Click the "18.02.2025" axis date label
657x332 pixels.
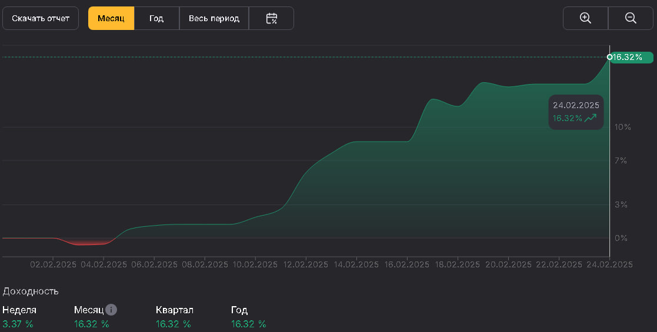[458, 264]
